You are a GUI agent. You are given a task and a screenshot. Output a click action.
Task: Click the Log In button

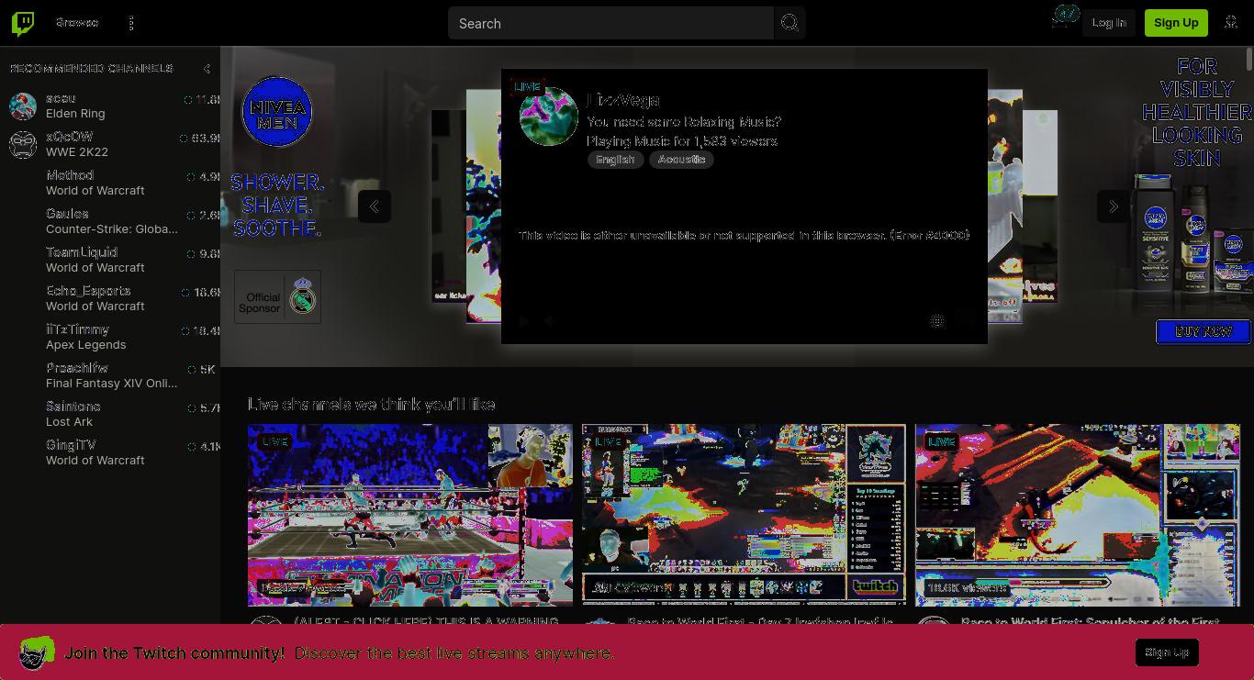click(1109, 23)
